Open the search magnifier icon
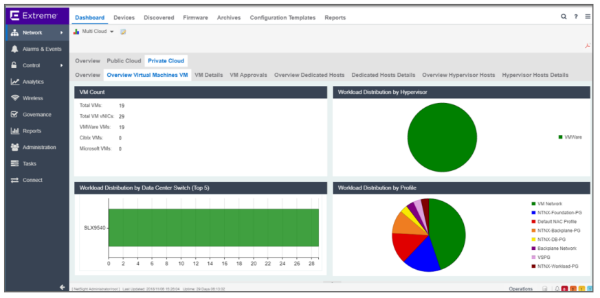 [x=564, y=16]
